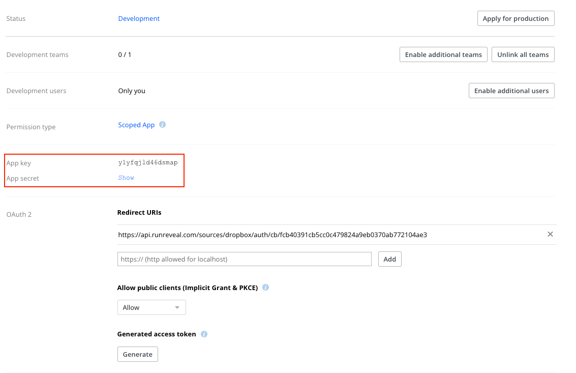Remove the runreveal.com redirect URI

(550, 234)
